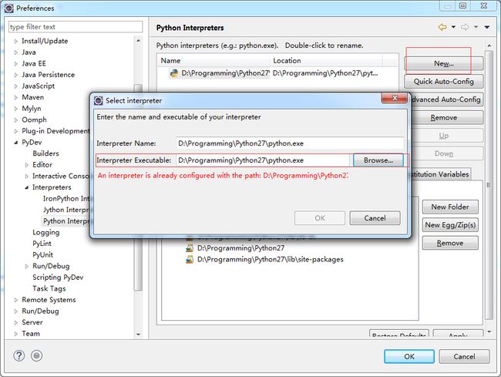Expand the PyDev Run/Debug subnode

(26, 266)
